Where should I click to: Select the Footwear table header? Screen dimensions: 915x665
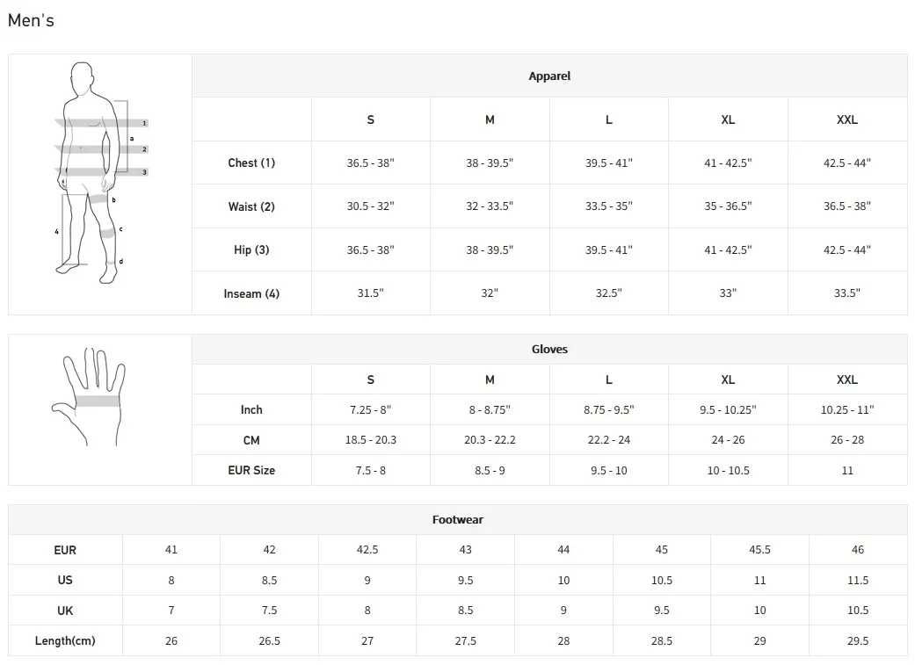(x=457, y=519)
